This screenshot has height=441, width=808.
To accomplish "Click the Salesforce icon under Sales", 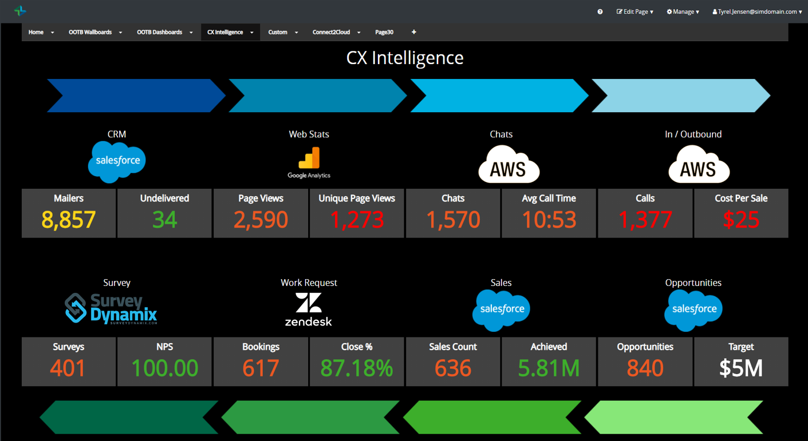I will 501,309.
